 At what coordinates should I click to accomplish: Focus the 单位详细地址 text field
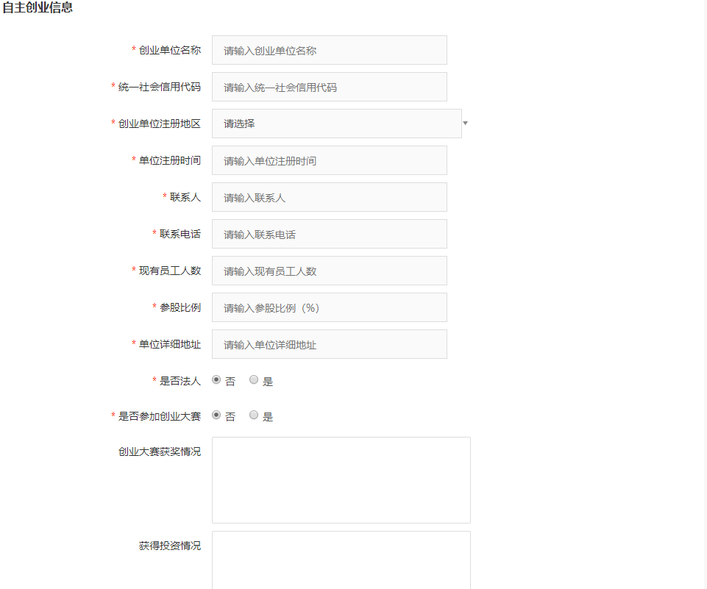pos(329,344)
